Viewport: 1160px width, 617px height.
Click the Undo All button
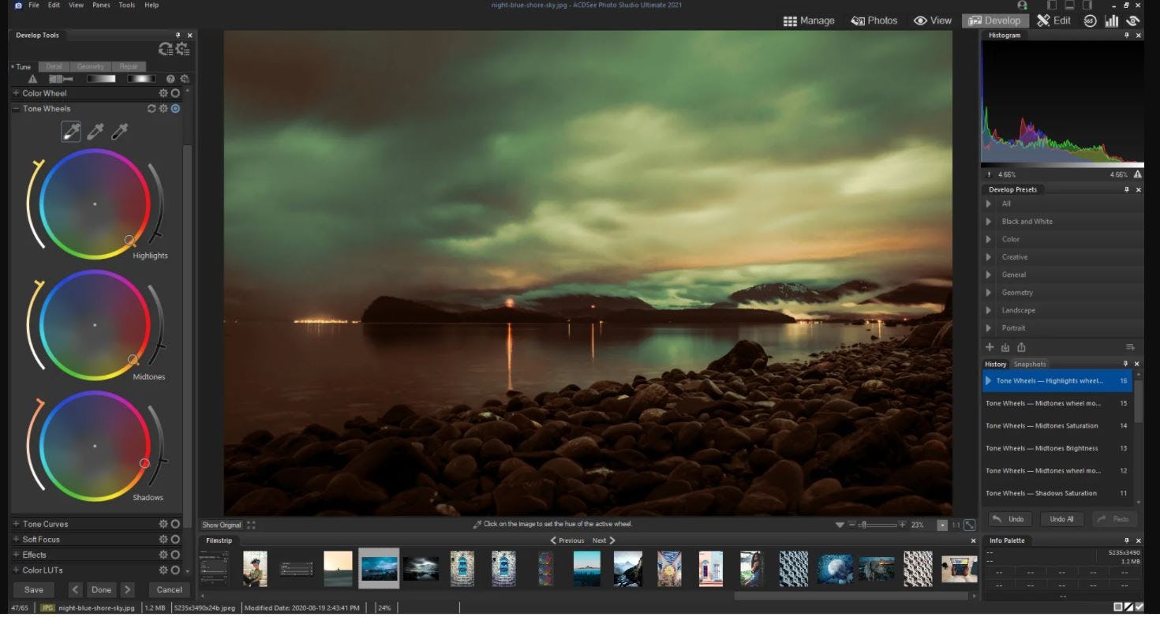(1062, 519)
